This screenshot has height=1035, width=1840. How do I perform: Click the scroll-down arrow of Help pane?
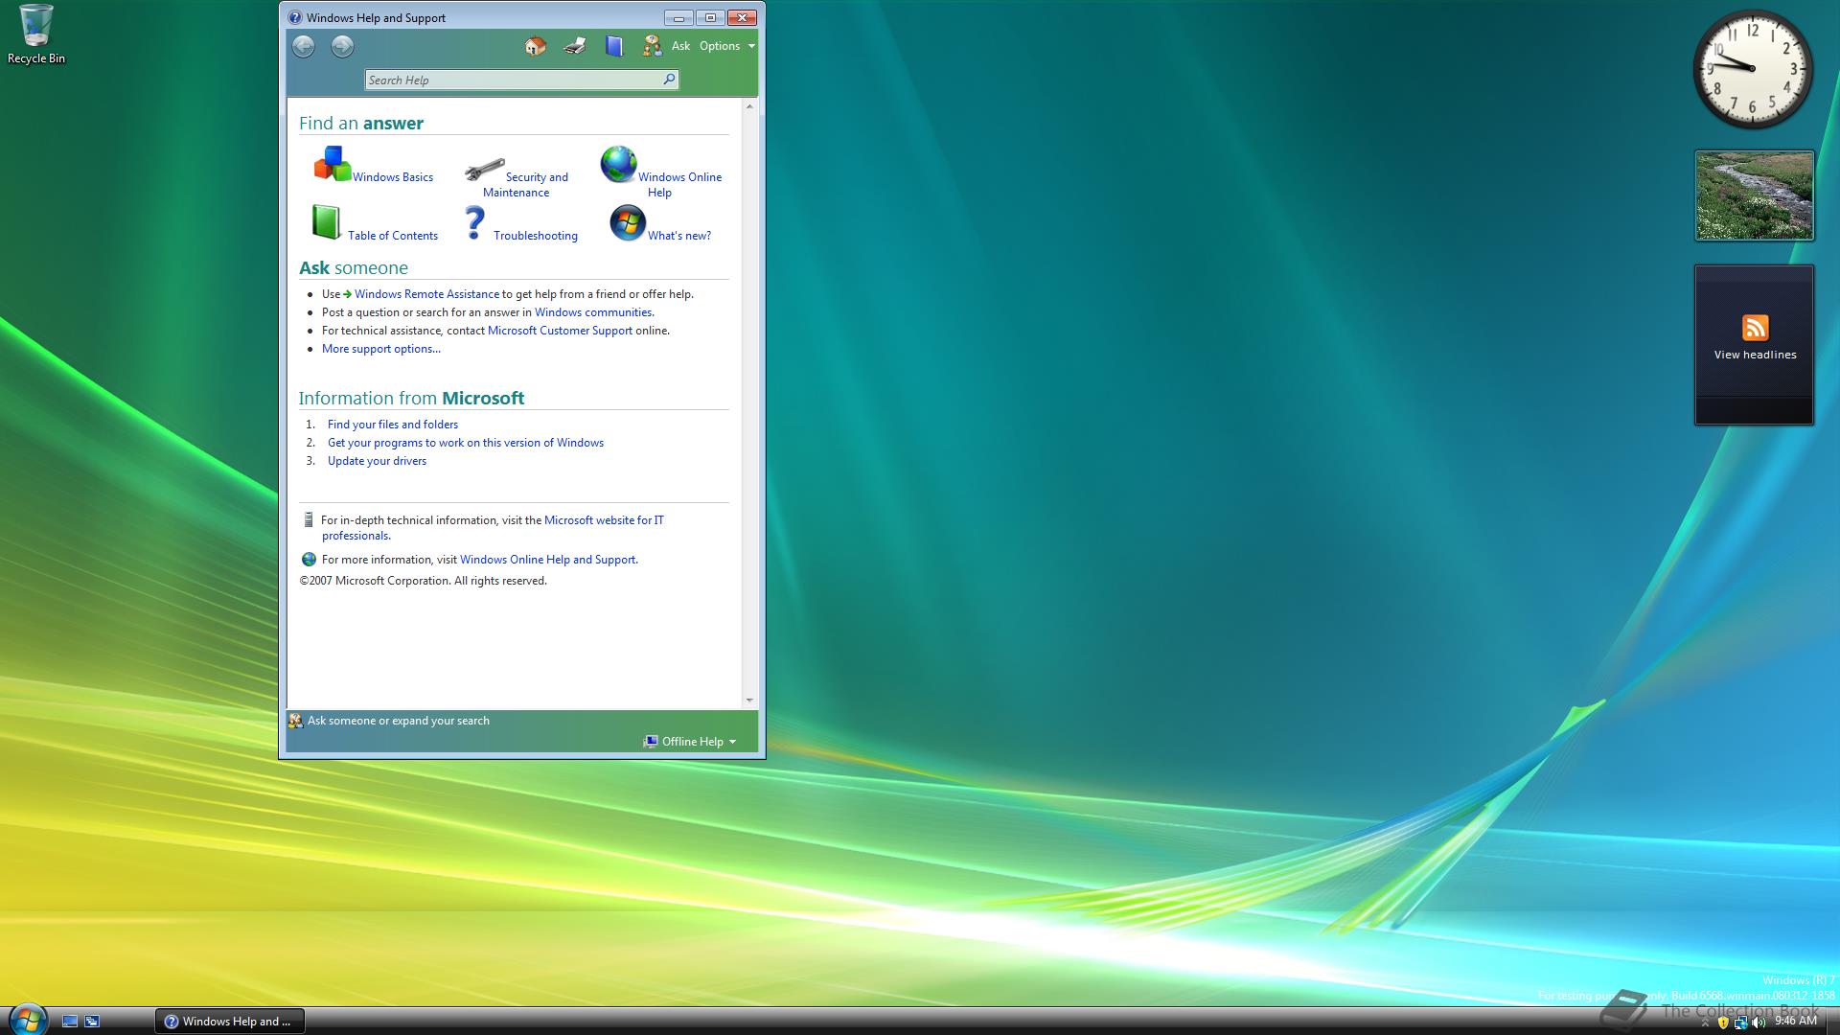749,701
